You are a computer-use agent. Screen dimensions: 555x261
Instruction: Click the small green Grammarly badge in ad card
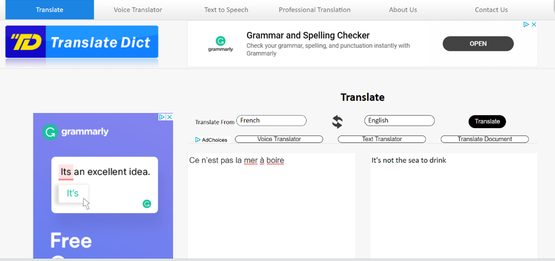[147, 204]
